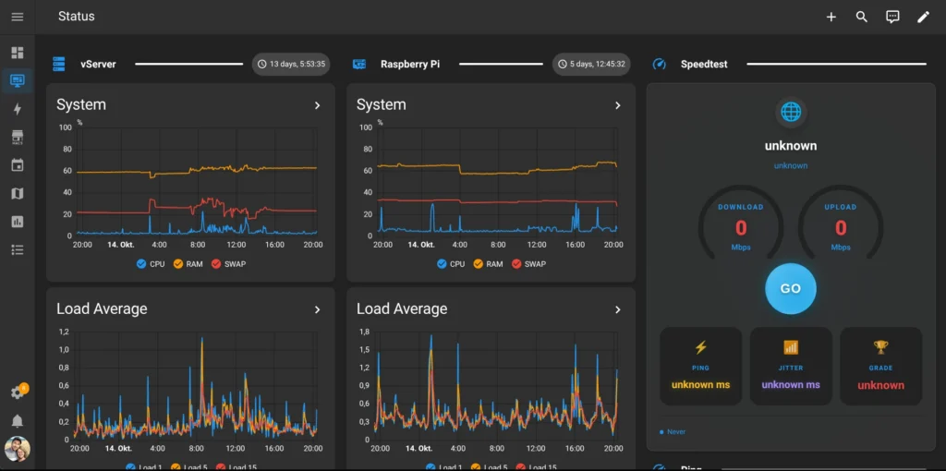Open the hamburger sidebar menu

coord(18,17)
